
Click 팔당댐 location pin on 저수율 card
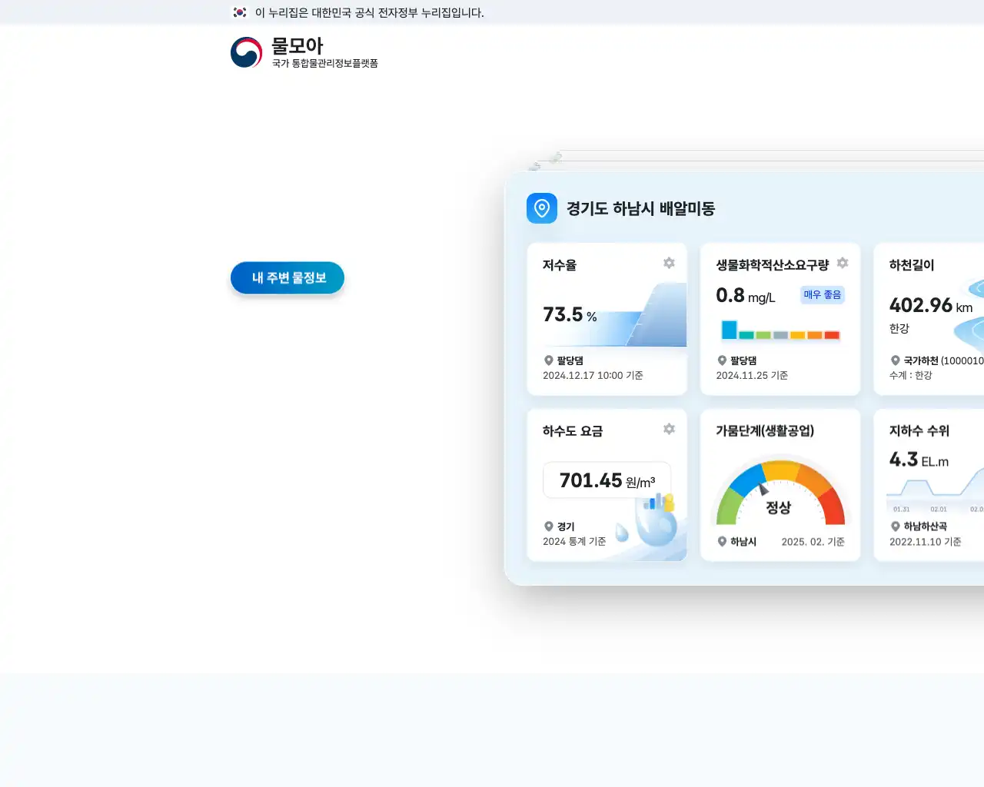pos(549,360)
